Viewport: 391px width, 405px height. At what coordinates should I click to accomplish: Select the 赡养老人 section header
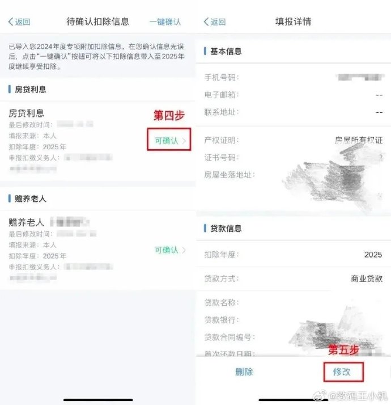[x=31, y=199]
